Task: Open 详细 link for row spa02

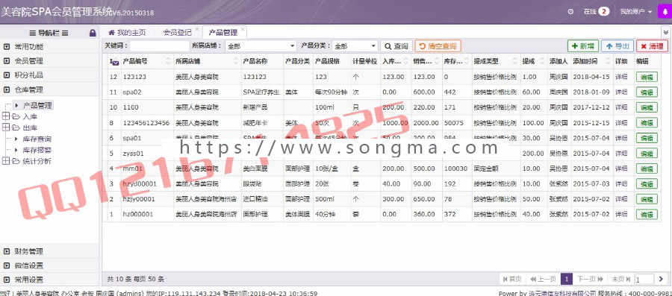Action: click(x=621, y=92)
